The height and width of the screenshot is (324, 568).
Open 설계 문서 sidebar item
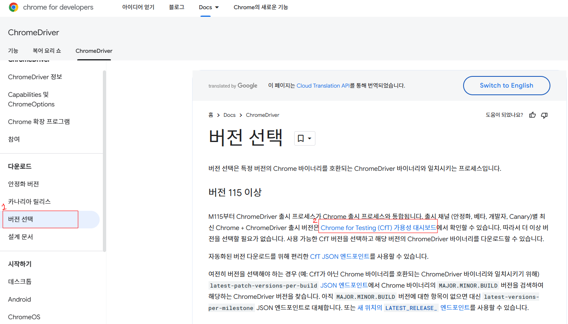(x=21, y=237)
